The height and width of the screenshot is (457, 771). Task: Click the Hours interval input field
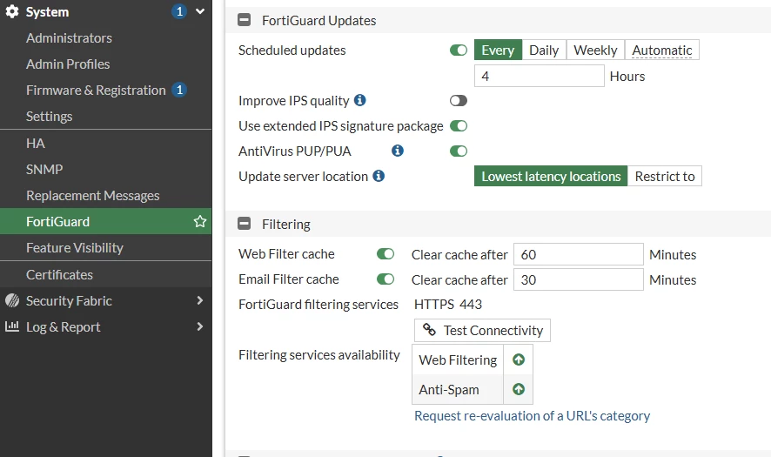click(x=539, y=77)
